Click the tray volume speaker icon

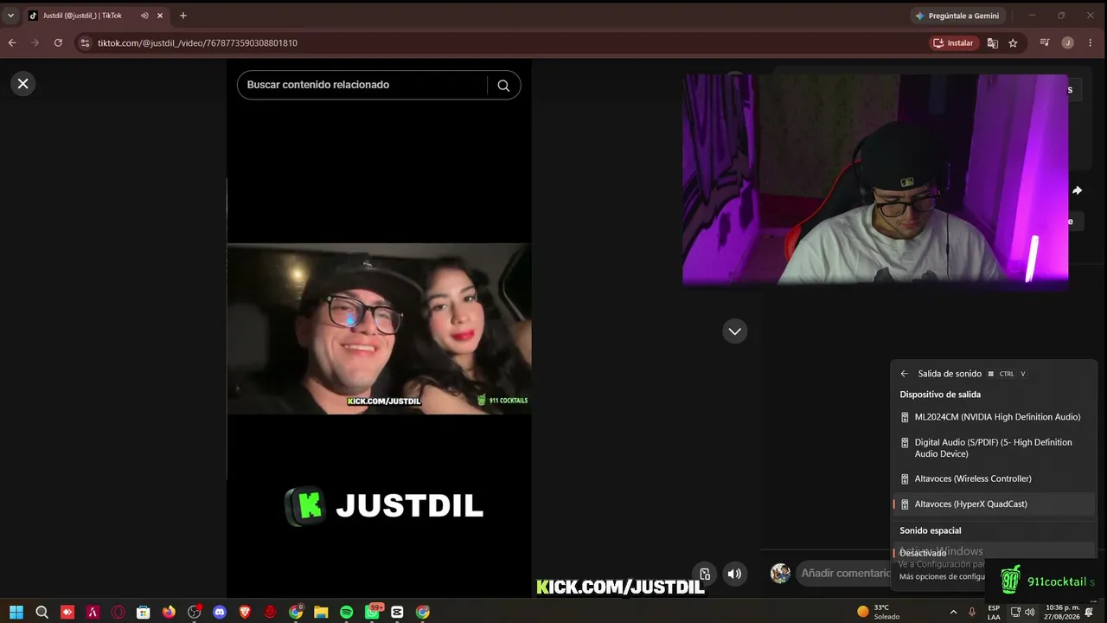coord(1029,612)
